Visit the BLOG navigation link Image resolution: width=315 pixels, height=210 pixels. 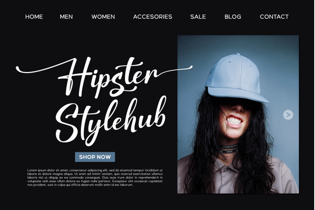233,17
